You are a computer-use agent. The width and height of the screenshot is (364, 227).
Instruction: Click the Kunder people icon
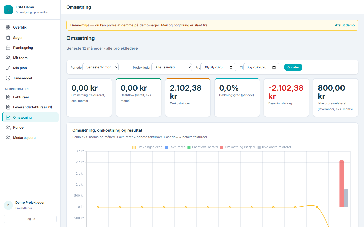click(8, 127)
